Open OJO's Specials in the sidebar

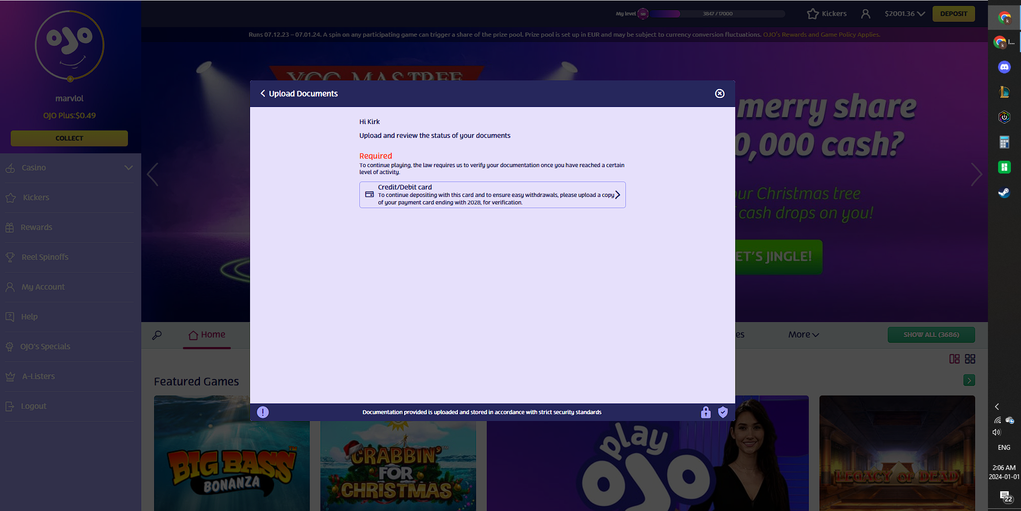[x=45, y=347]
